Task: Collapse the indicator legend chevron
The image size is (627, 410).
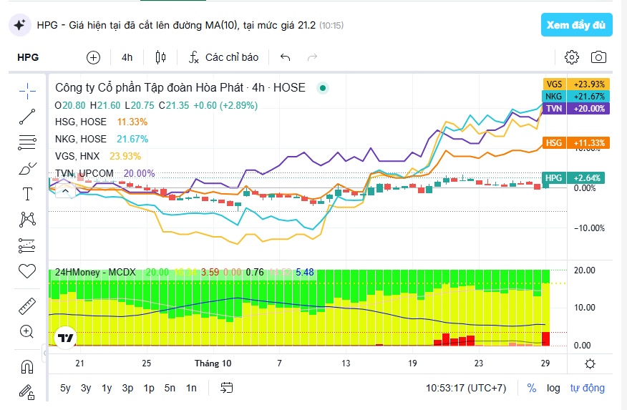Action: click(x=66, y=192)
